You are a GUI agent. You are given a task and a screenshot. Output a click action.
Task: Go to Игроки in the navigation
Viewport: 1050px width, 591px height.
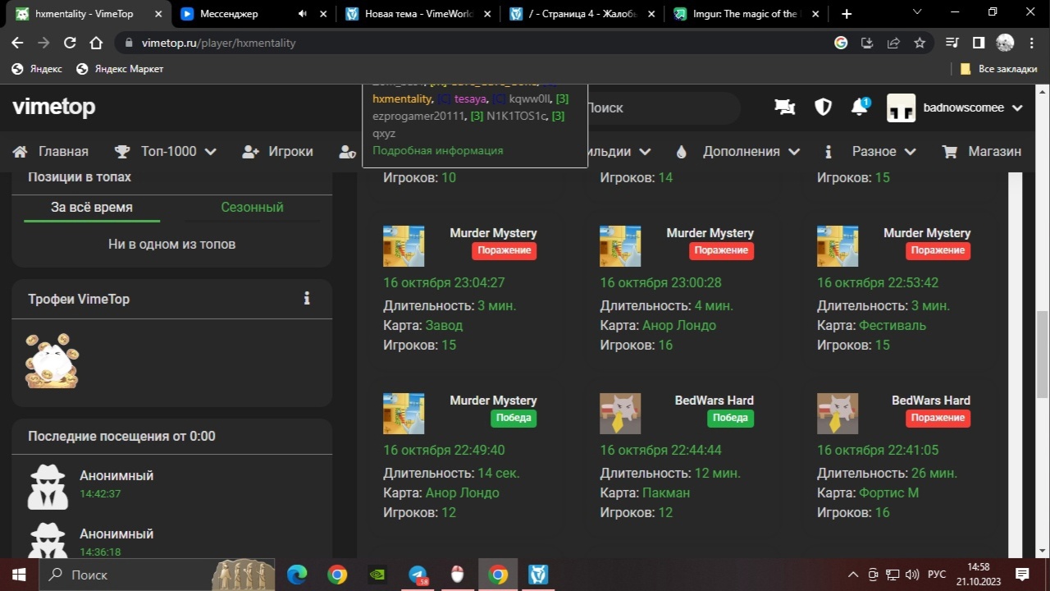point(277,151)
